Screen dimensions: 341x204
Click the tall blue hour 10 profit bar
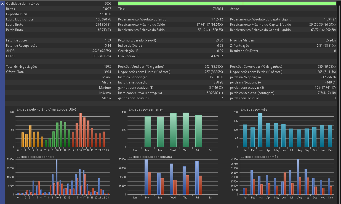point(57,177)
